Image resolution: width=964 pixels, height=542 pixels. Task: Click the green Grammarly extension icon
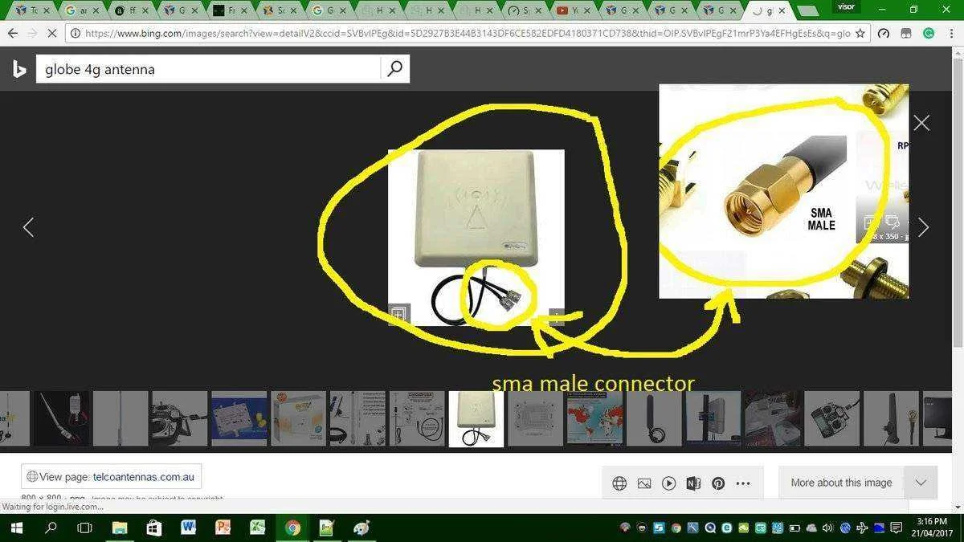(929, 34)
